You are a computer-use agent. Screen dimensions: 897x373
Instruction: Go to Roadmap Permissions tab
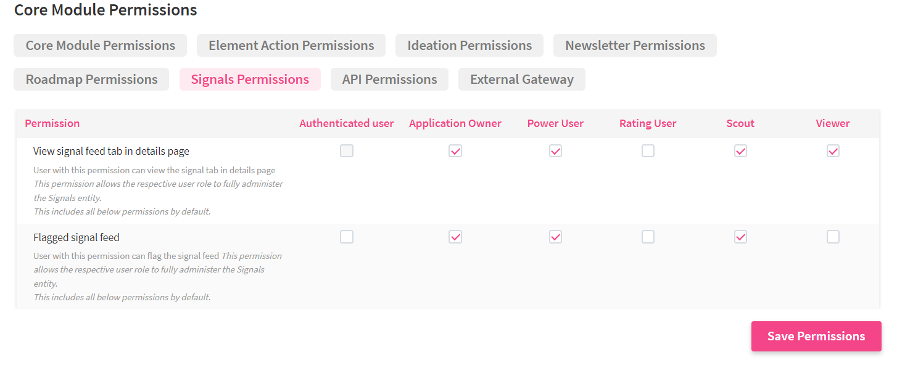pyautogui.click(x=91, y=80)
